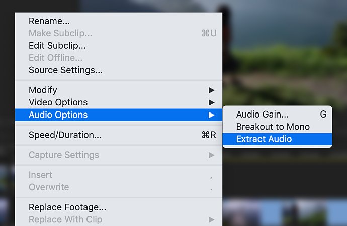
Task: Click Extract Audio in submenu
Action: click(x=277, y=139)
